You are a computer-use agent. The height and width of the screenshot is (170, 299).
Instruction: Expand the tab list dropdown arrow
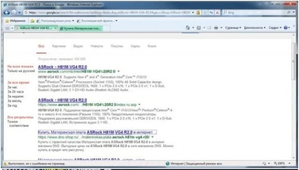[x=12, y=28]
